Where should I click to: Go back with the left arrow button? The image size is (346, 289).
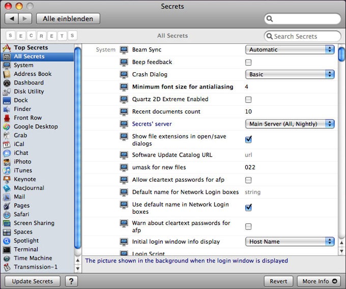(12, 19)
